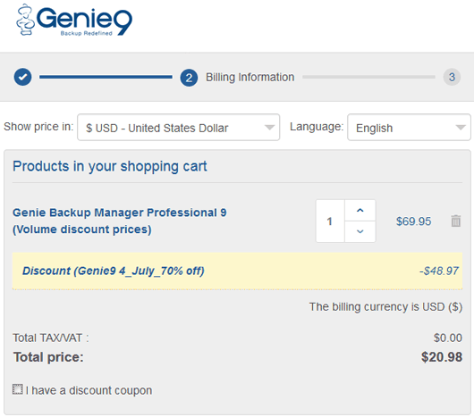Expand the English language dropdown
The image size is (474, 417).
click(x=409, y=128)
